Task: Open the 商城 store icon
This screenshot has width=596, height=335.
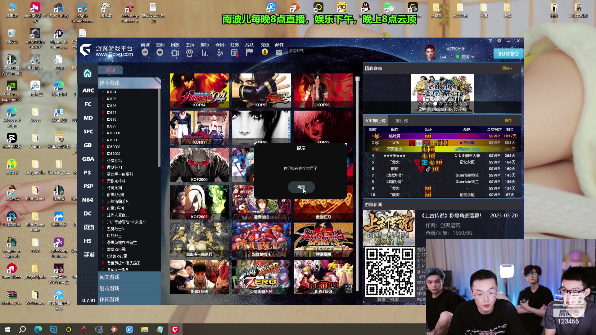Action: [145, 52]
